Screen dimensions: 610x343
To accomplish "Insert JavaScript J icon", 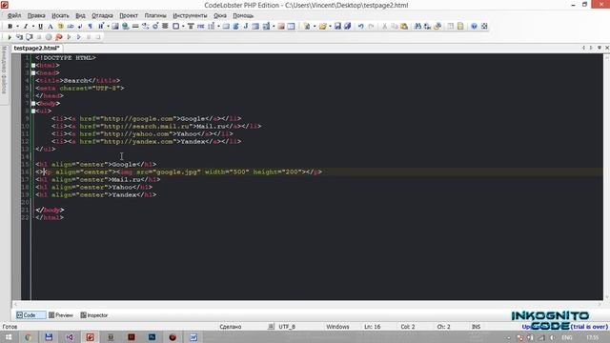I will (x=246, y=26).
